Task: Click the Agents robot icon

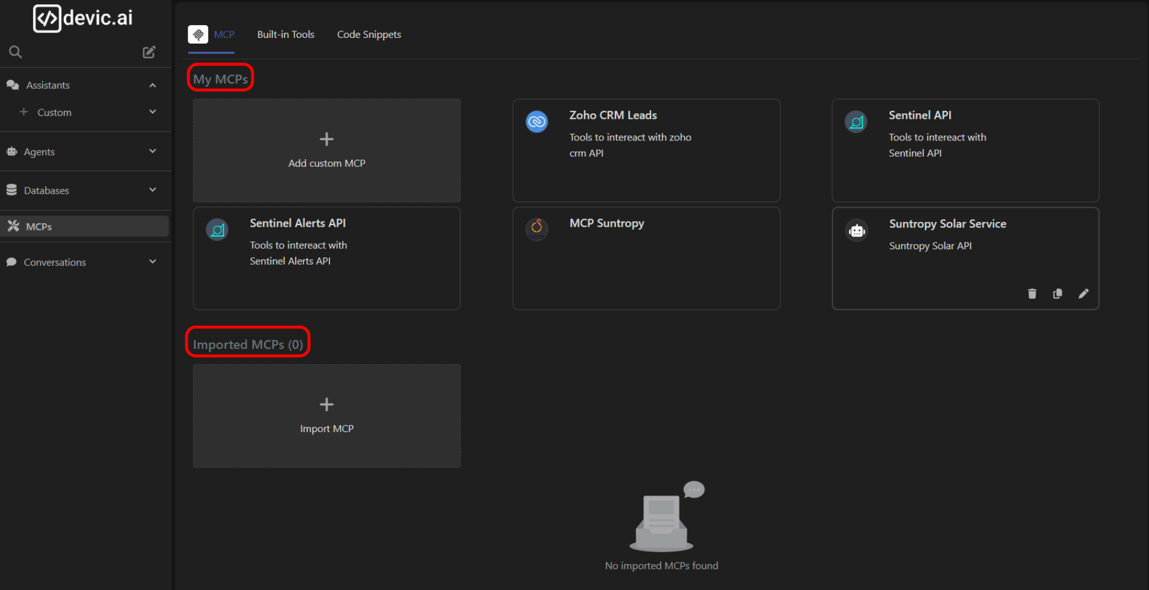Action: (12, 151)
